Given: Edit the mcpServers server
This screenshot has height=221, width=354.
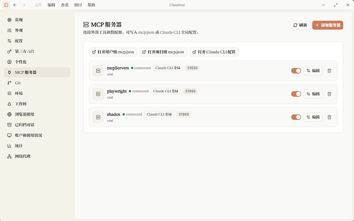Looking at the screenshot, I should (x=313, y=71).
